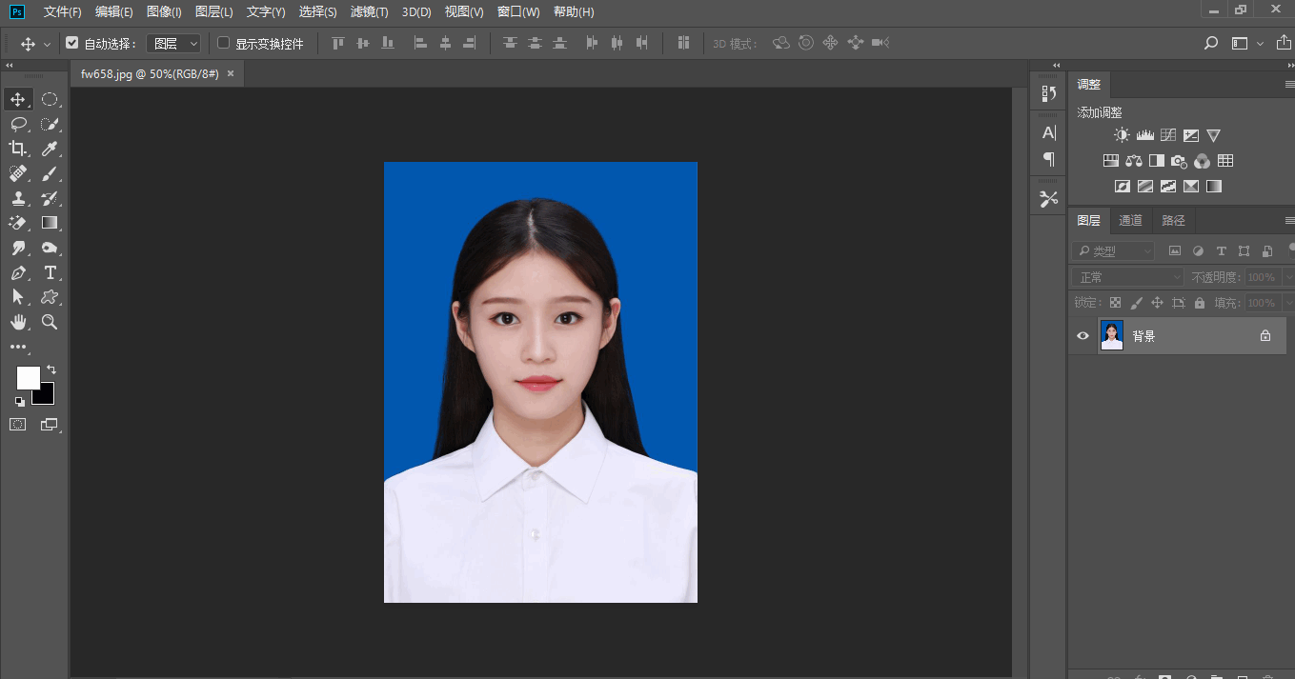This screenshot has height=679, width=1295.
Task: Click the 背景 layer thumbnail
Action: (x=1111, y=335)
